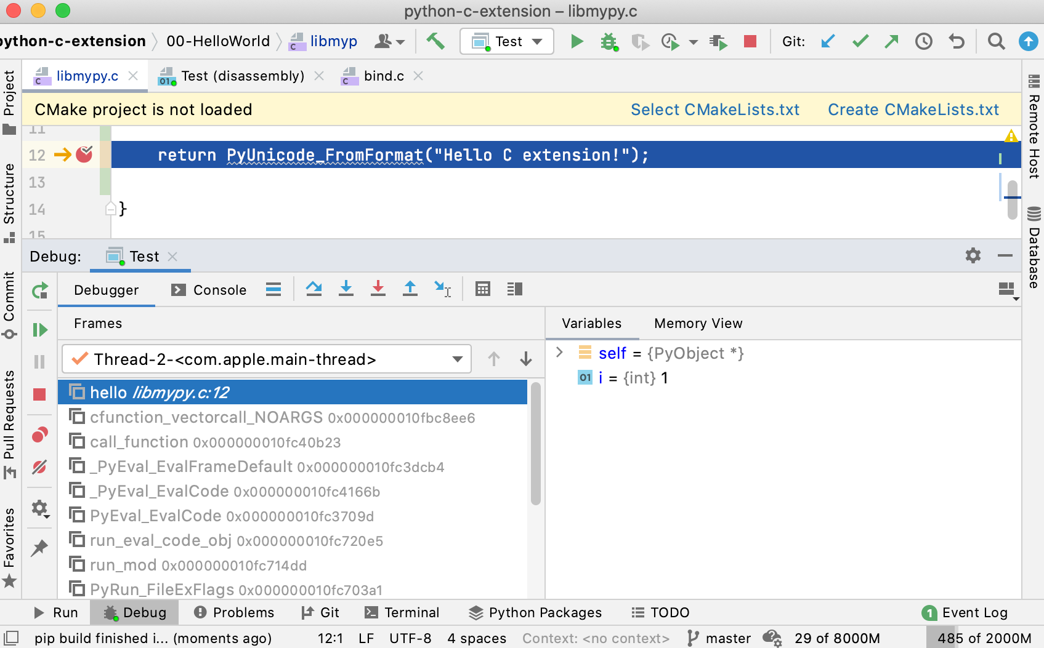Mute all breakpoints in the debugger sidebar
The image size is (1044, 648).
click(x=39, y=467)
